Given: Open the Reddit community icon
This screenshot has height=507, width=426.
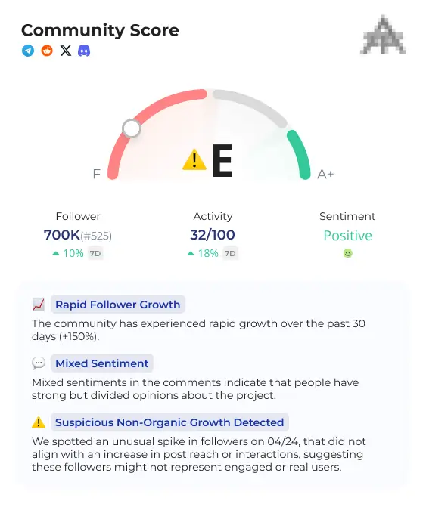Looking at the screenshot, I should [47, 51].
